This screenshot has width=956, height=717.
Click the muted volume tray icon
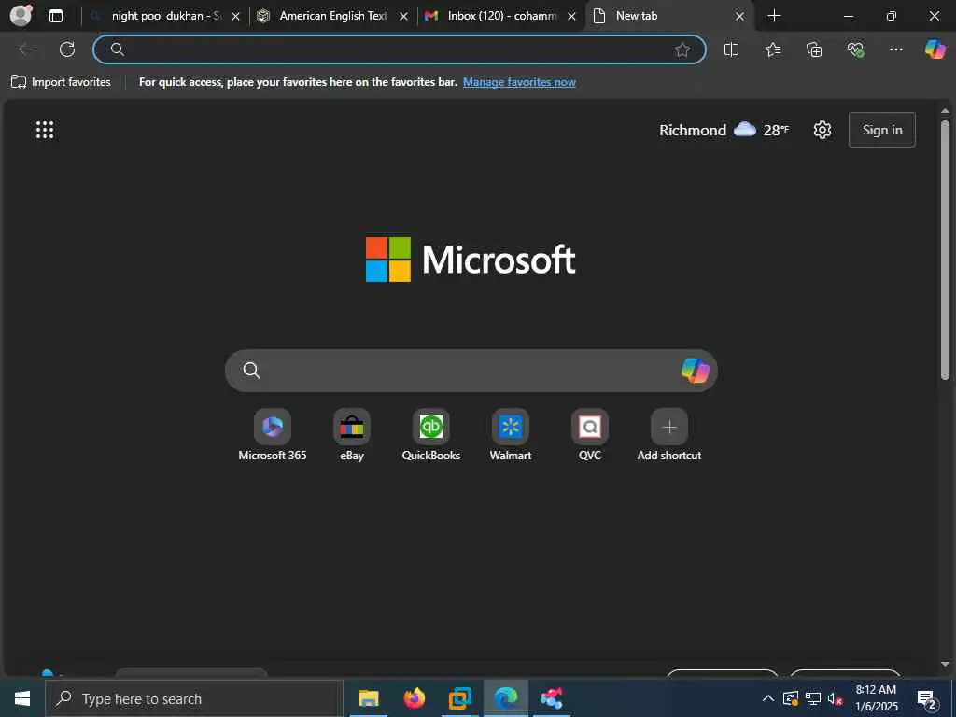coord(836,698)
